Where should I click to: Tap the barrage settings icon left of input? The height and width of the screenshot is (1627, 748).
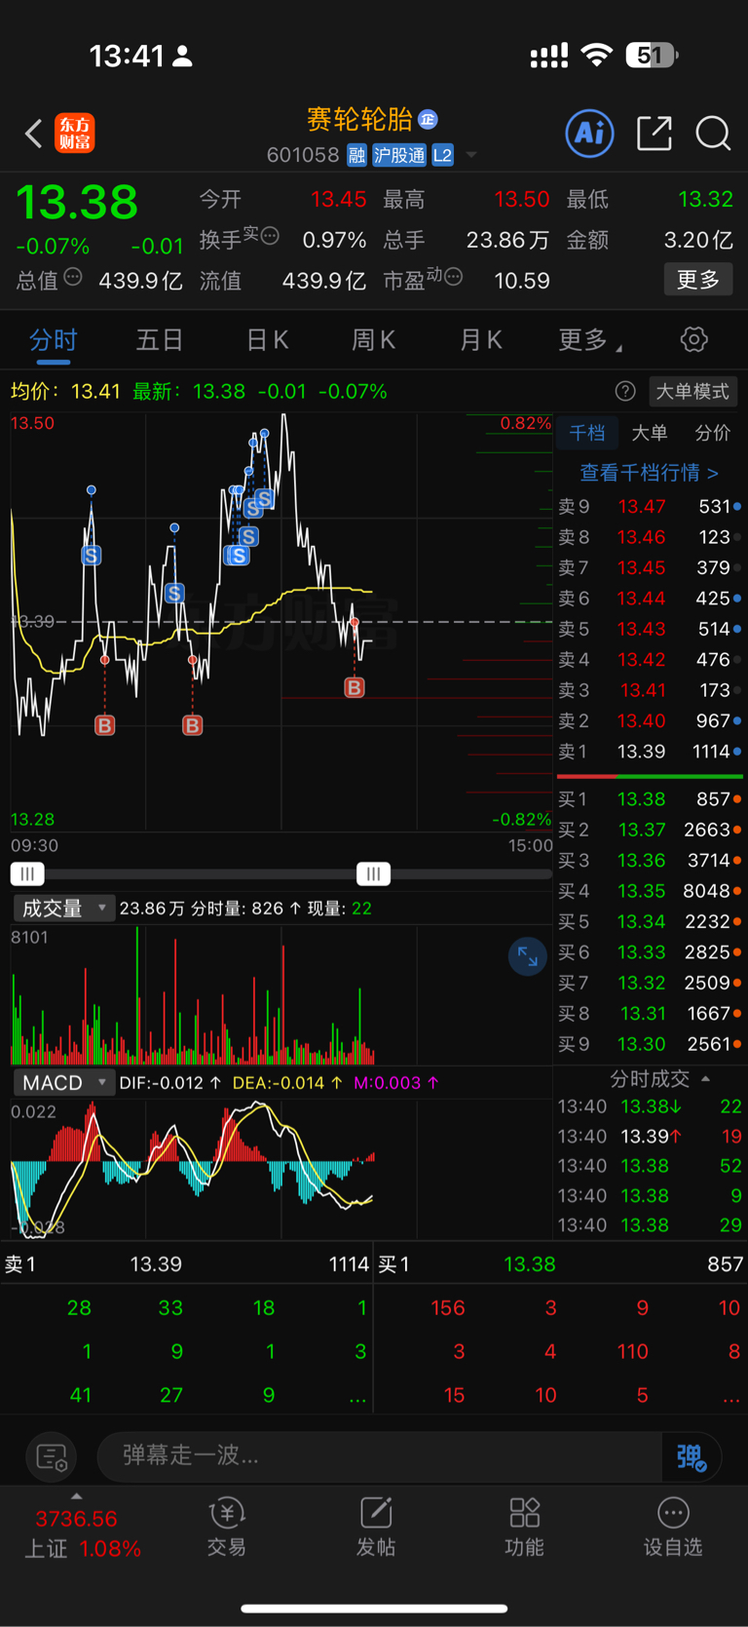[51, 1456]
